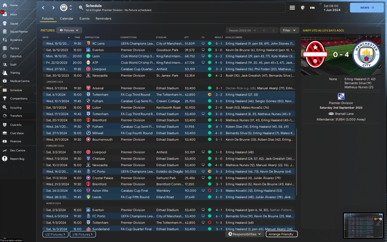The width and height of the screenshot is (387, 242).
Task: Tick the circle beside Fri, 22/12/2023 ATP fixture
Action: (x=44, y=63)
